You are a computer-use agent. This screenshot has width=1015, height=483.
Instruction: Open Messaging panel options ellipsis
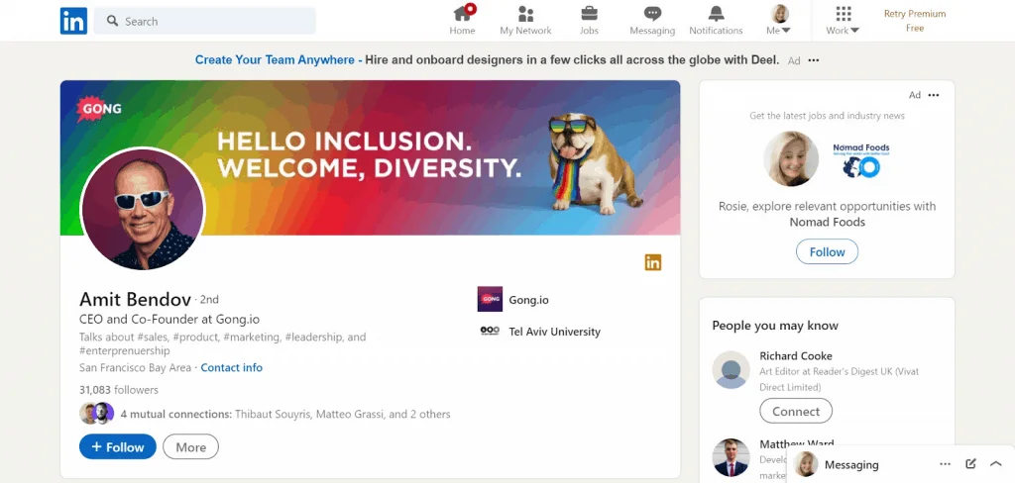[x=945, y=463]
